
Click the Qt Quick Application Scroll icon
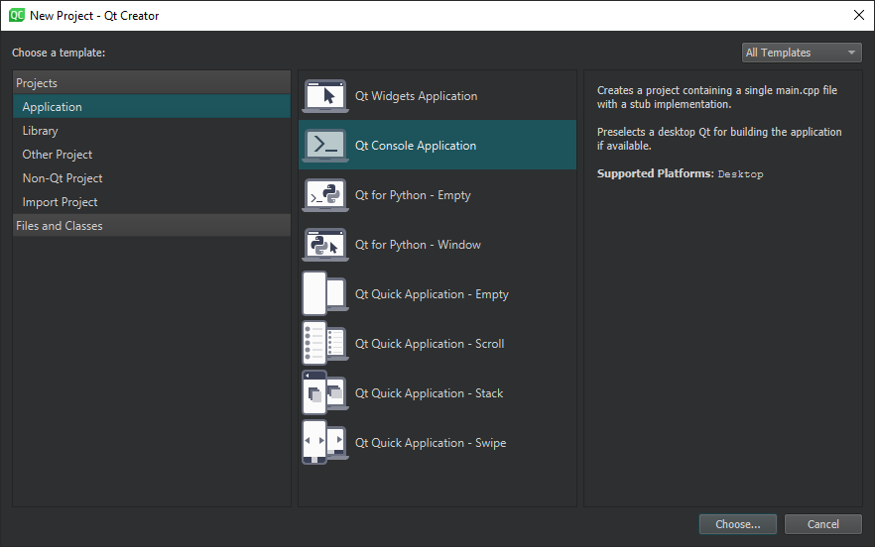point(325,344)
